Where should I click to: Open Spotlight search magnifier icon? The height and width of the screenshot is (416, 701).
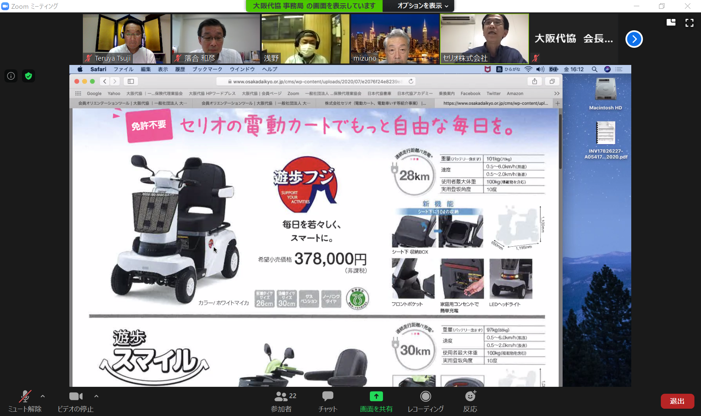click(x=594, y=69)
